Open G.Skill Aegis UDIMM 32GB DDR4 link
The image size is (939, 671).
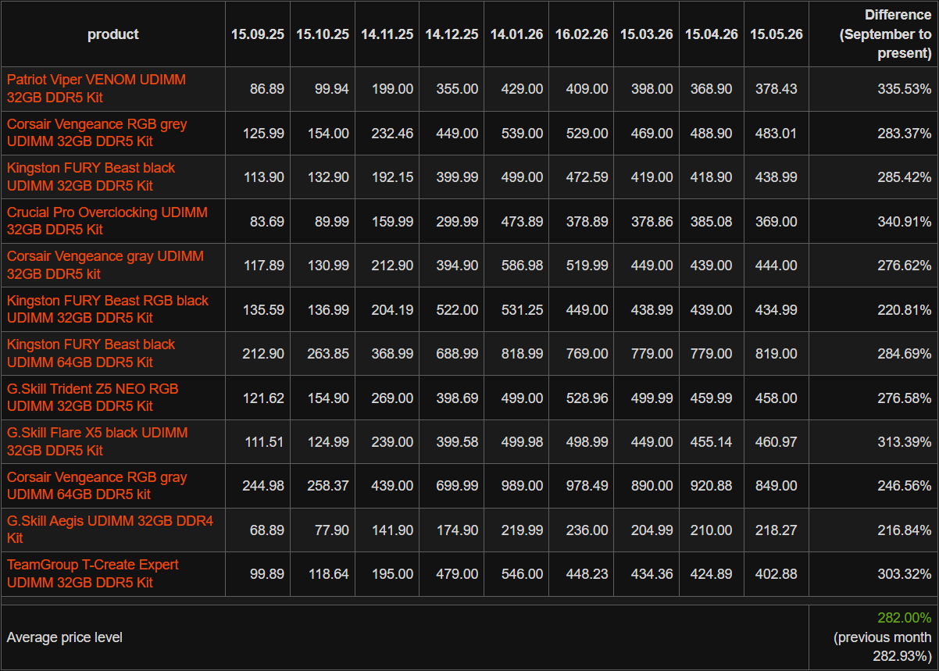(x=110, y=530)
